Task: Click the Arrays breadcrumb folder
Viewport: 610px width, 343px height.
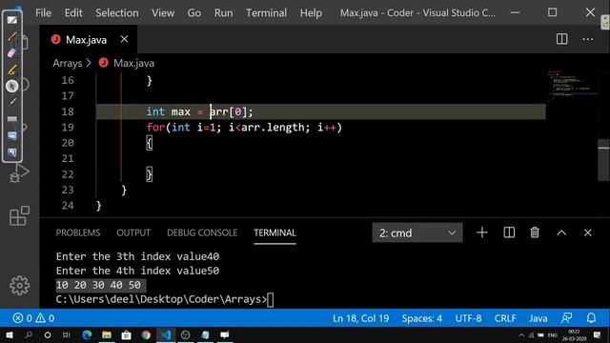Action: point(68,63)
